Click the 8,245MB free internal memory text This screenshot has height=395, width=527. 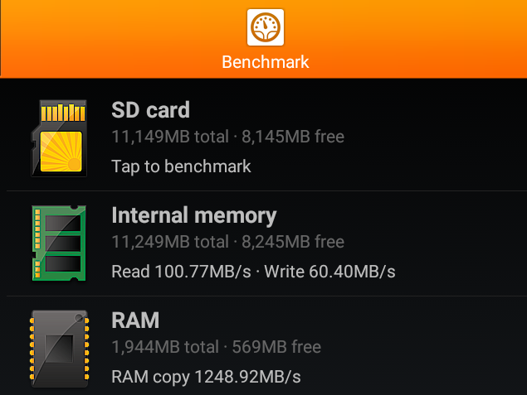pos(293,242)
